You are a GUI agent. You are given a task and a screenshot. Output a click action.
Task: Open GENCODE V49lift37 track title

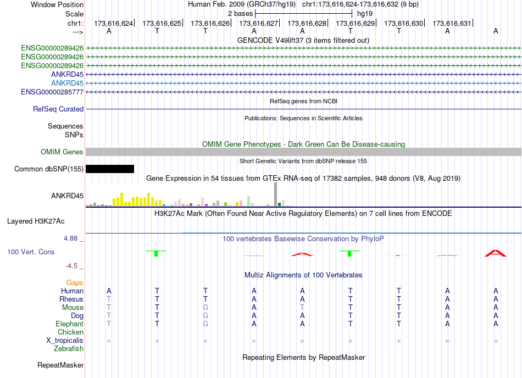click(303, 41)
